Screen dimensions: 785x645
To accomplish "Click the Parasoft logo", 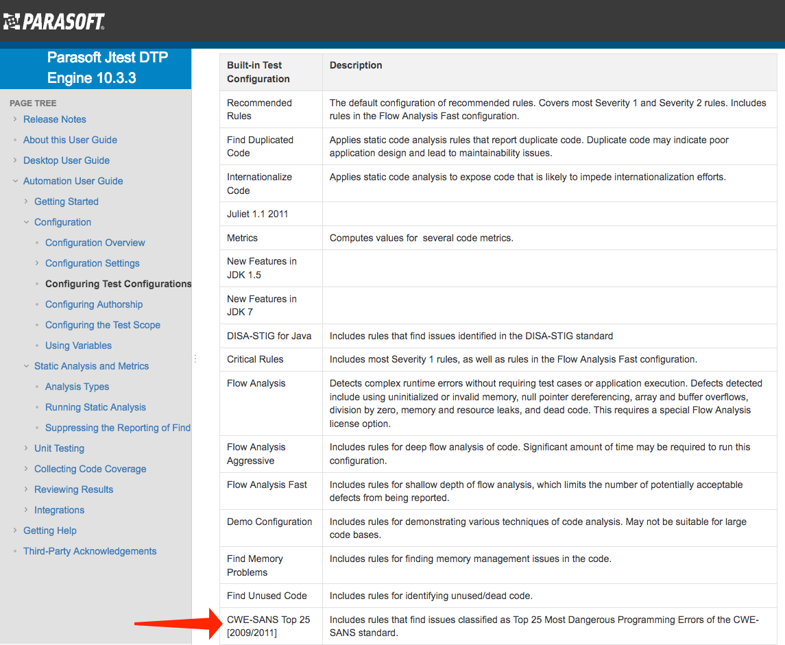I will click(x=53, y=21).
